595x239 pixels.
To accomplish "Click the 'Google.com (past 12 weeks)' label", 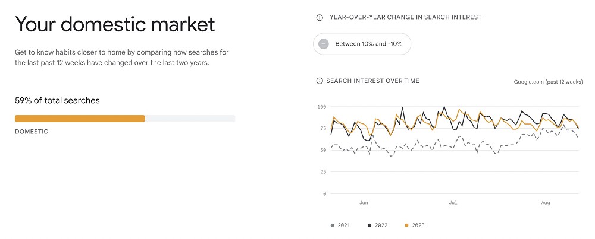I will click(549, 82).
